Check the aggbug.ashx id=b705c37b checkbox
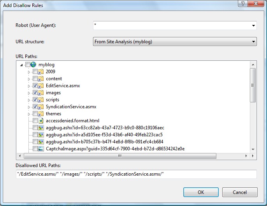This screenshot has height=206, width=267. coord(35,142)
